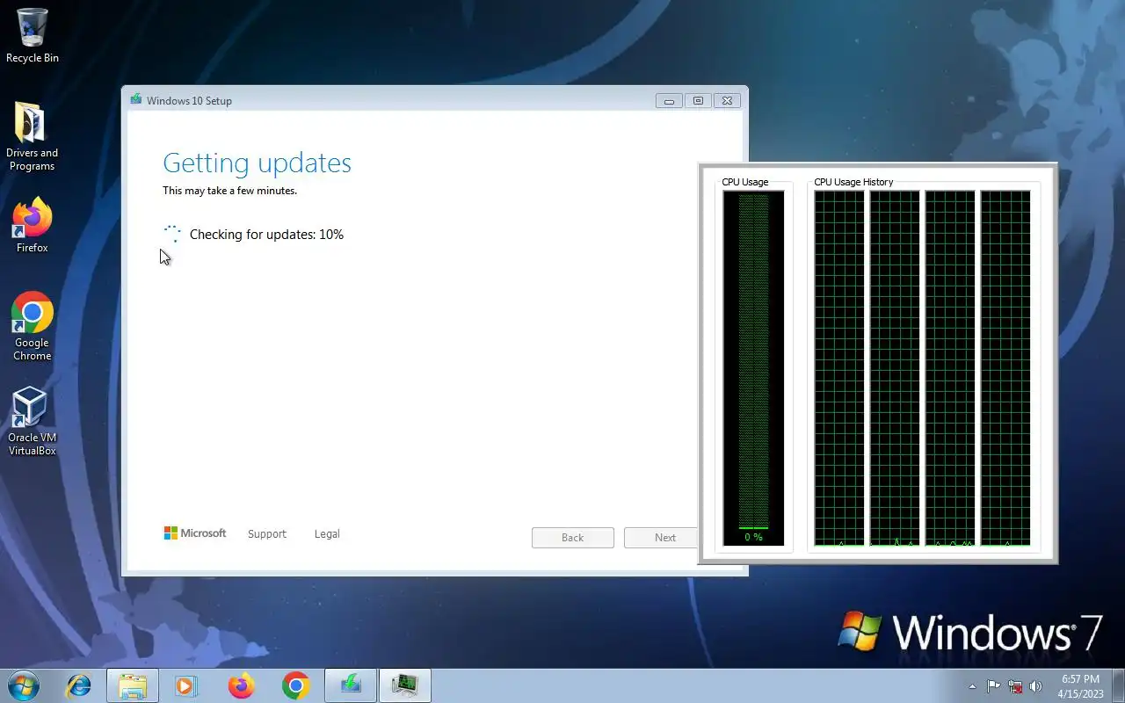The width and height of the screenshot is (1125, 703).
Task: Click the fourth CPU Usage History graph
Action: [x=1005, y=368]
